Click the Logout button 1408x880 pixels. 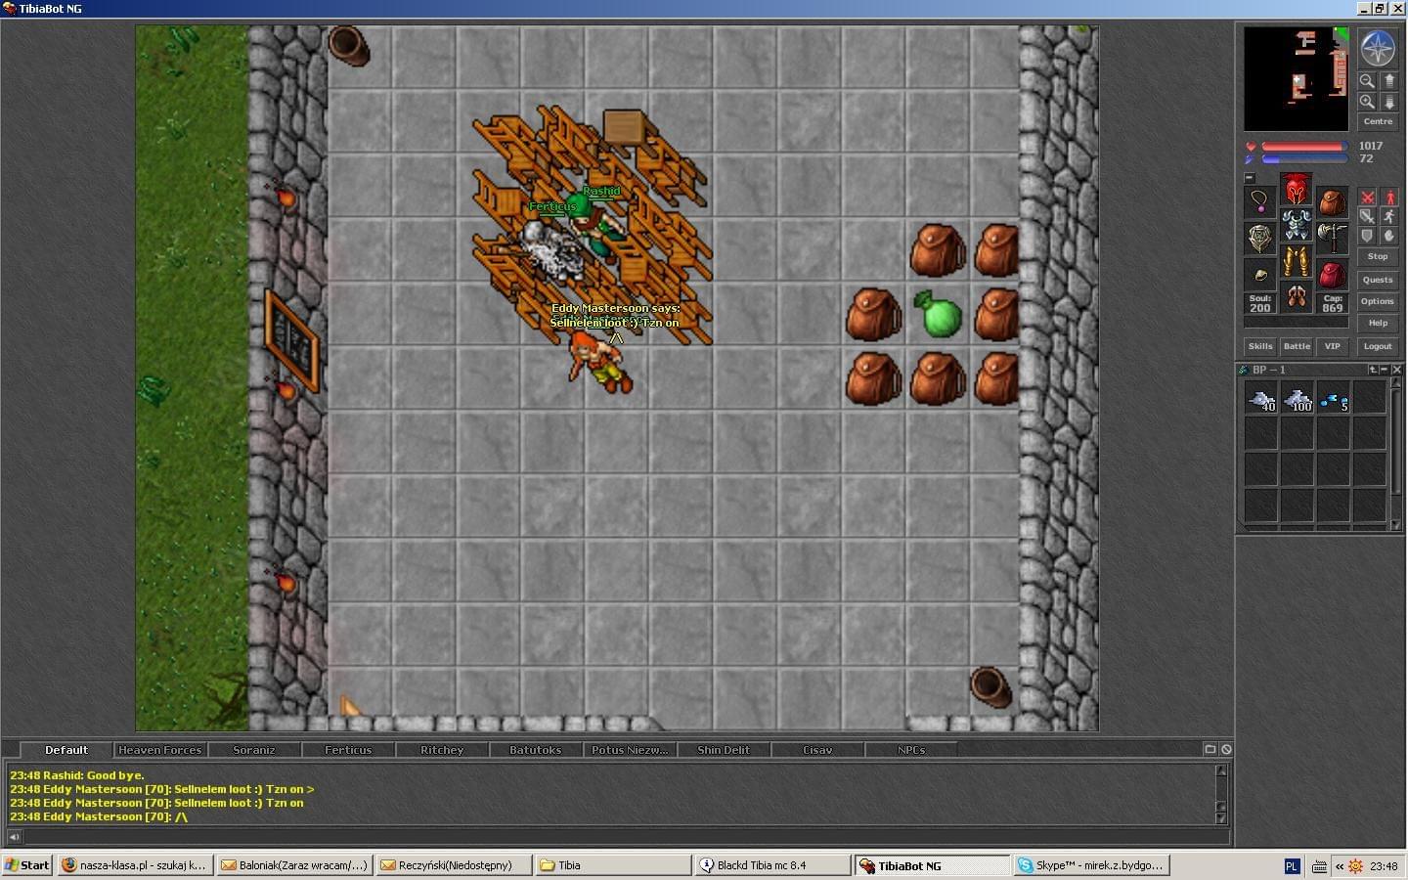pos(1378,347)
